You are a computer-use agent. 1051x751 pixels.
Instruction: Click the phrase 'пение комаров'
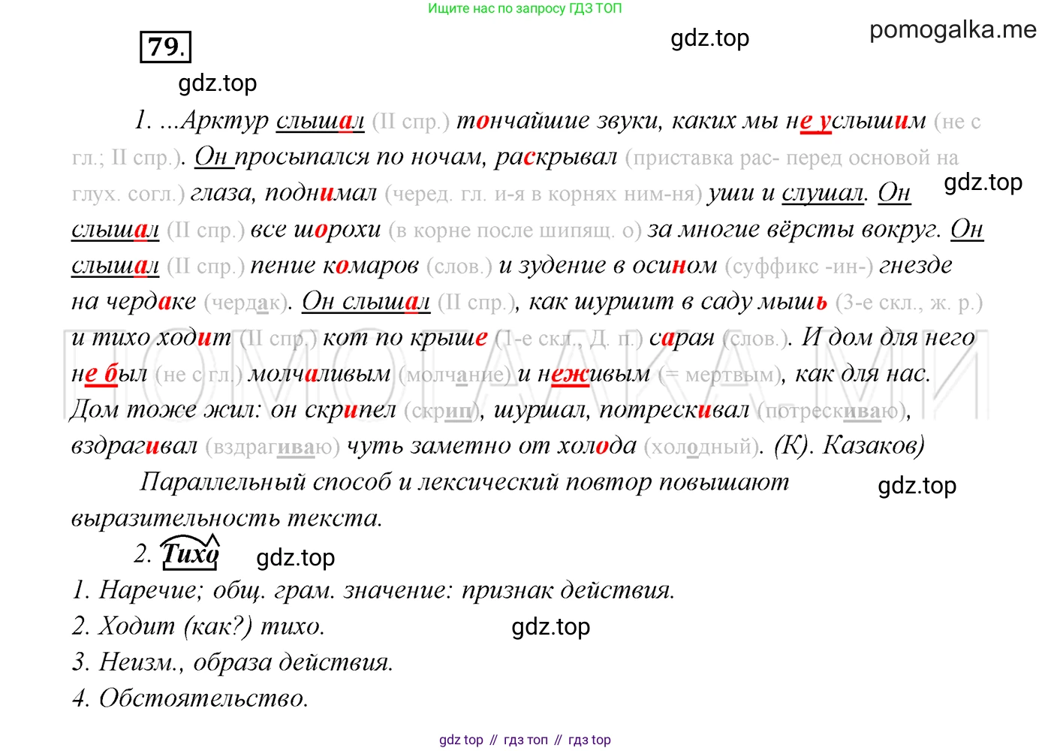tap(334, 264)
